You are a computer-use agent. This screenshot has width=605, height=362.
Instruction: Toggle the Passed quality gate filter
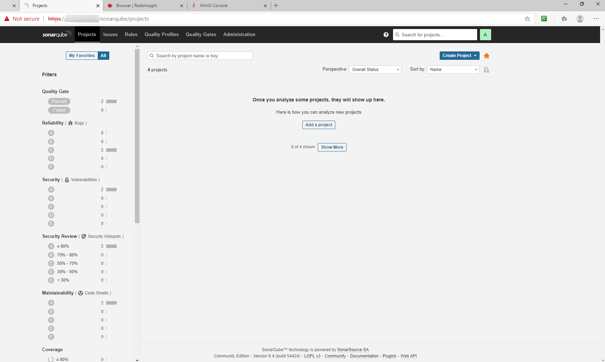click(x=59, y=101)
